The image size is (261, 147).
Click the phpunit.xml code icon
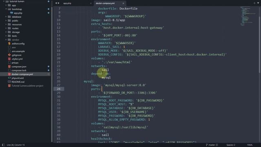(9, 78)
